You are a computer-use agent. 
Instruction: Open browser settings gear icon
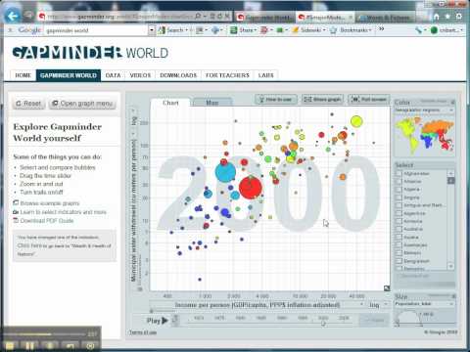(x=459, y=17)
